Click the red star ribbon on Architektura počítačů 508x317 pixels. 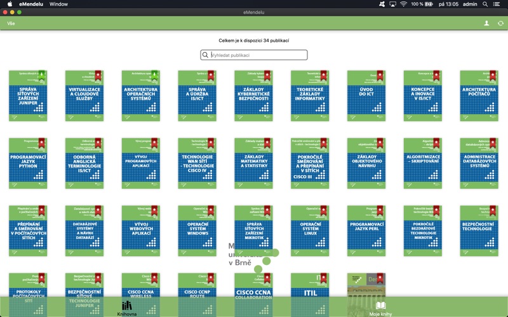[x=493, y=75]
